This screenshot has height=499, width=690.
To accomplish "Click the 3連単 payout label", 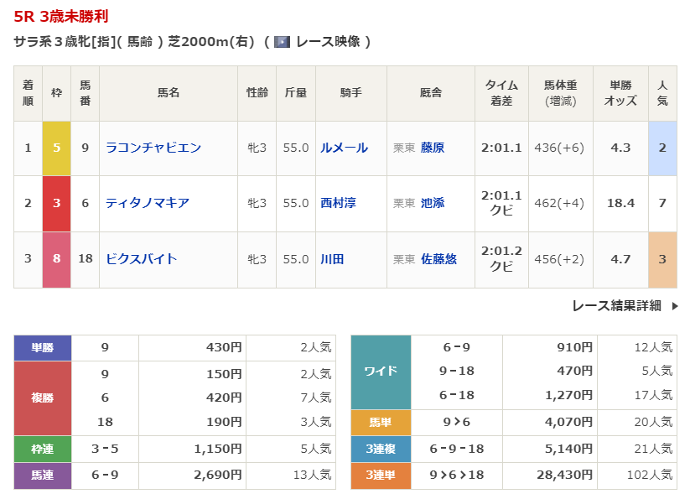I will tap(381, 476).
